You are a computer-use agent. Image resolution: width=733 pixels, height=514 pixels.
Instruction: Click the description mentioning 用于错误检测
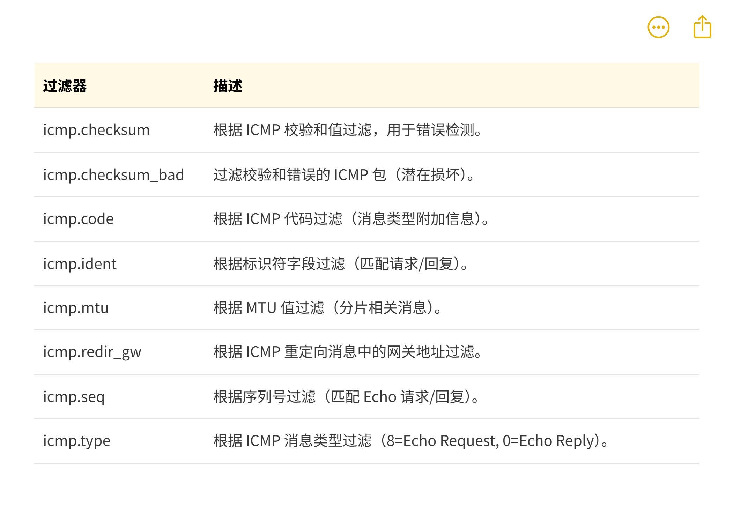348,130
